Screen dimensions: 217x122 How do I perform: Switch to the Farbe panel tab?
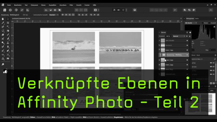pyautogui.click(x=197, y=19)
